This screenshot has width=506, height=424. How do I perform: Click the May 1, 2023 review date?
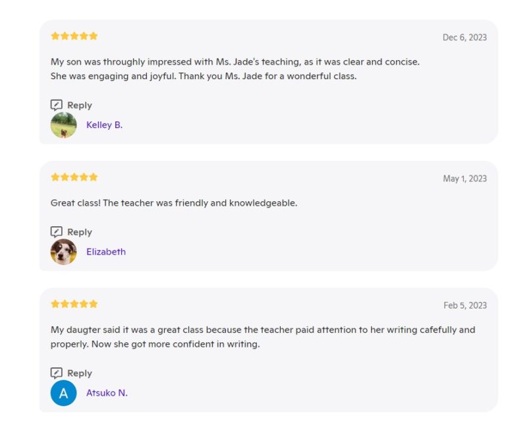[x=464, y=179]
